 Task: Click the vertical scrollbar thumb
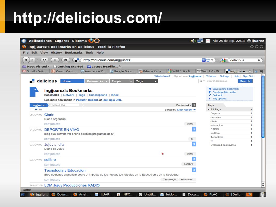pos(263,107)
